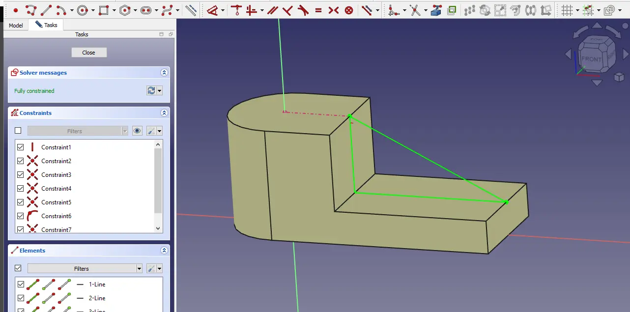
Task: Select the Create Point tool
Action: tap(16, 10)
